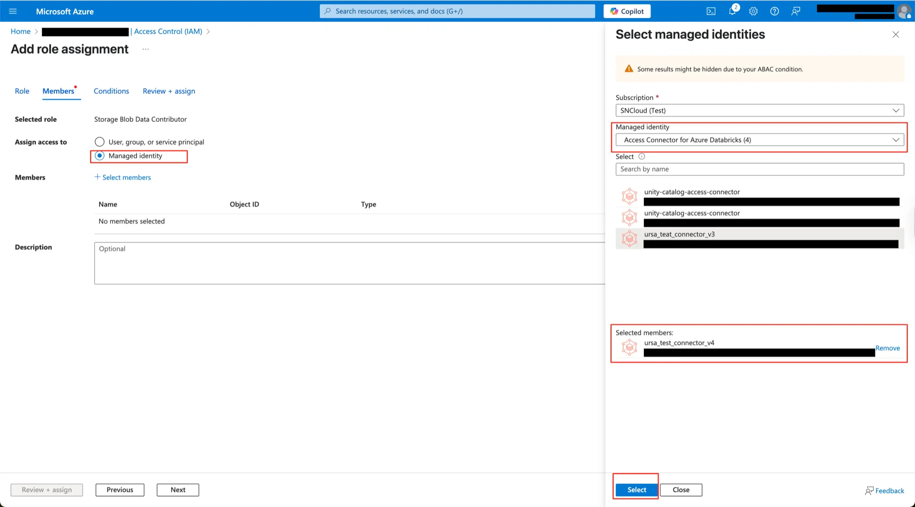Click the ursa_teat_connector_v3 icon
915x507 pixels.
coord(630,239)
